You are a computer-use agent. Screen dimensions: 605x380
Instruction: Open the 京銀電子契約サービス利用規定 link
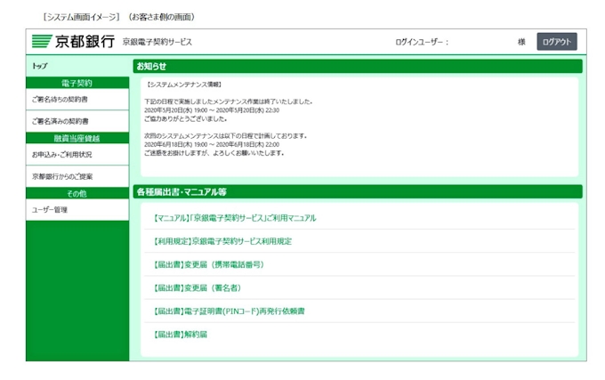(x=223, y=241)
